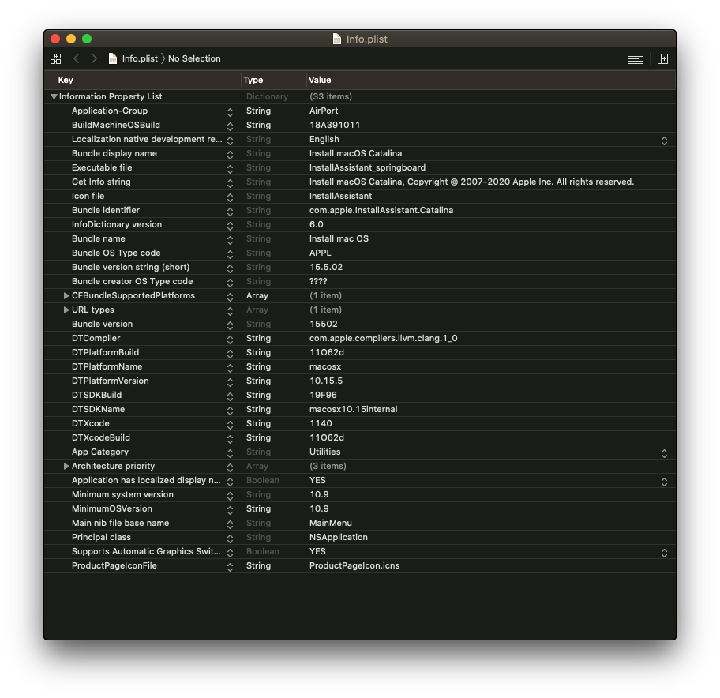Select the com.apple.InstallAssistant.Catalina value
Image resolution: width=720 pixels, height=698 pixels.
381,210
